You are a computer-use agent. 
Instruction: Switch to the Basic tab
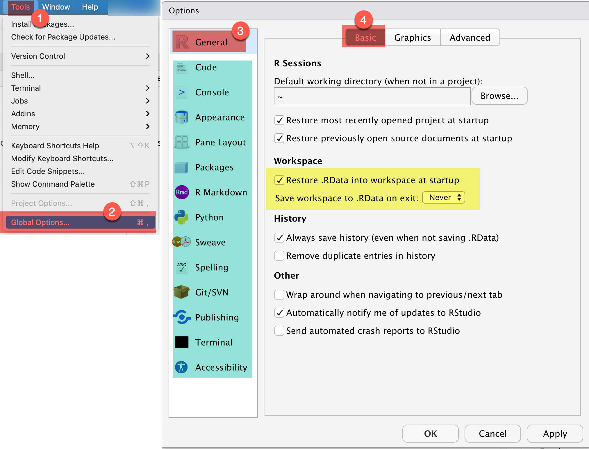point(365,38)
